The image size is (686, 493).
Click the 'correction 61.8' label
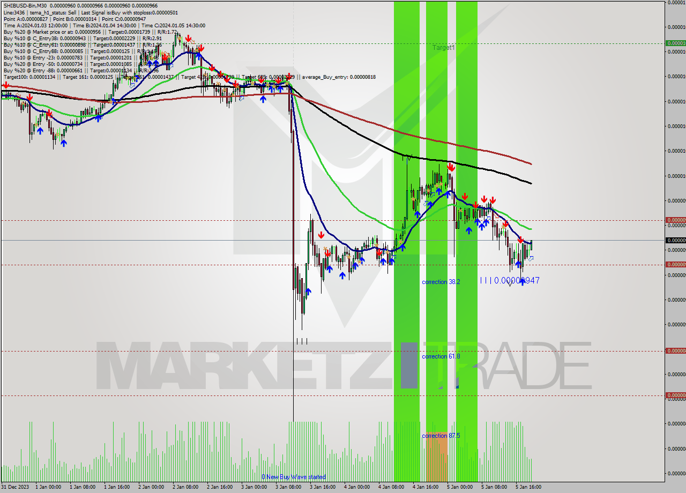click(x=441, y=356)
